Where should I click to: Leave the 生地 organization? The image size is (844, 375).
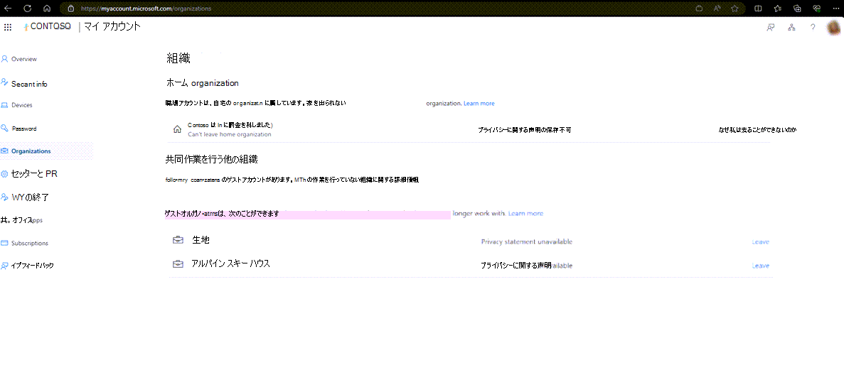coord(761,241)
